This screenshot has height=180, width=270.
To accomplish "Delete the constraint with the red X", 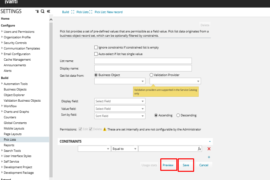I will (x=209, y=149).
